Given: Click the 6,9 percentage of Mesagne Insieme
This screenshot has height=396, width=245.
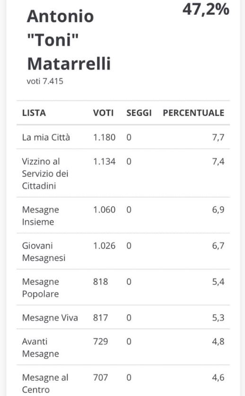Looking at the screenshot, I should coord(218,210).
